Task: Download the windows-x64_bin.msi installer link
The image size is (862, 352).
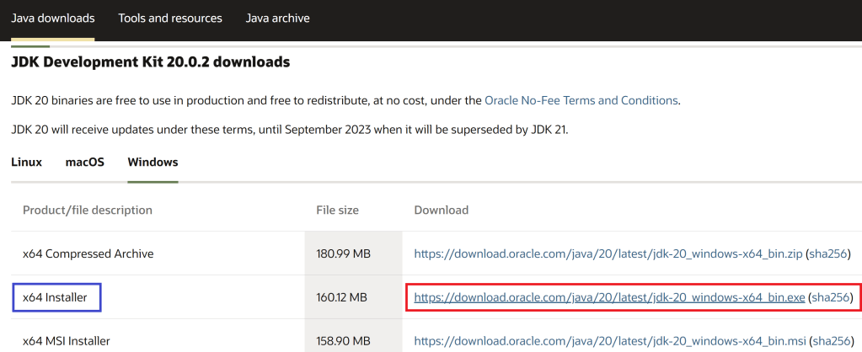Action: 609,341
